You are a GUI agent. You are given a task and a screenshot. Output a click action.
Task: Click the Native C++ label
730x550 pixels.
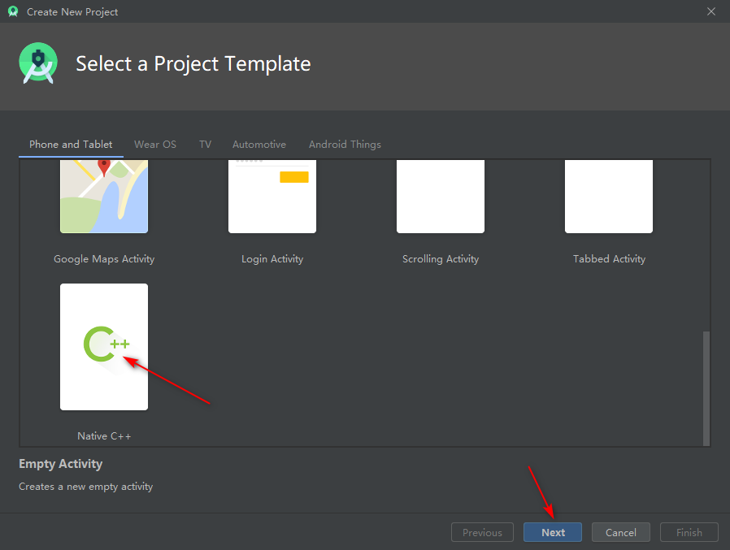[x=104, y=436]
